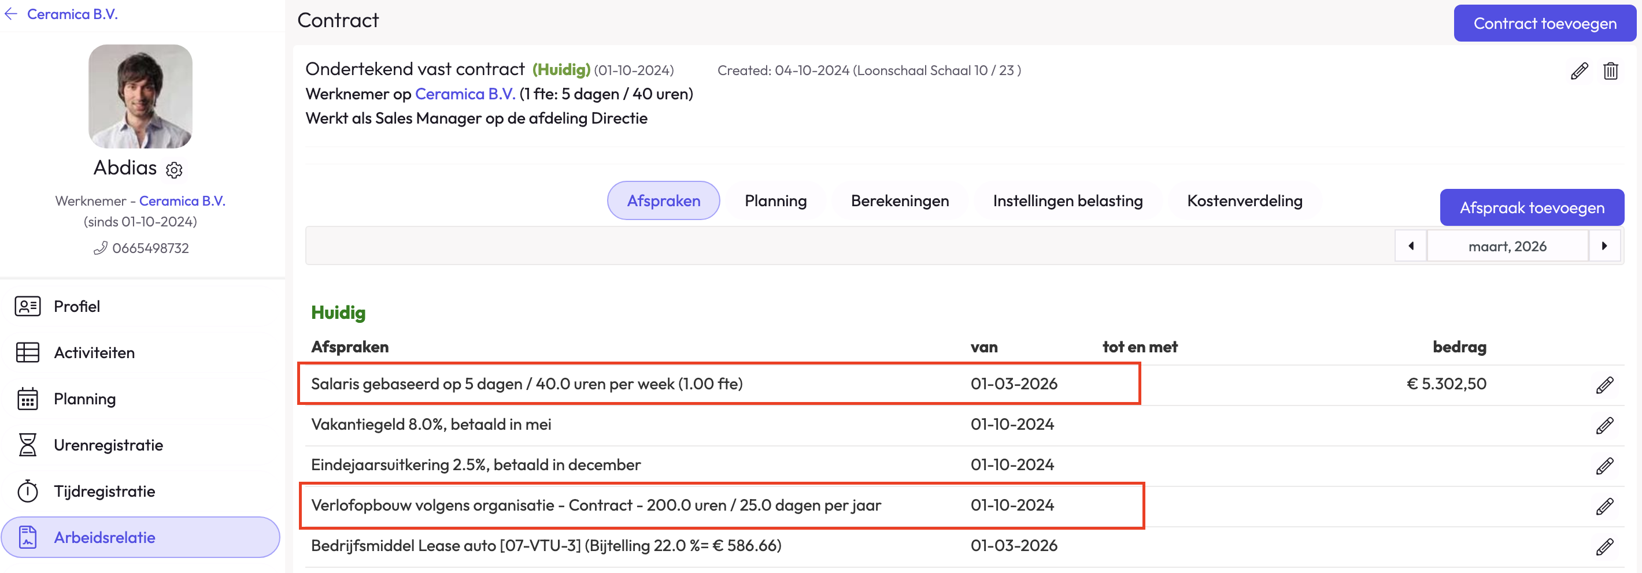The image size is (1642, 573).
Task: Click the contract edit pencil icon
Action: point(1579,70)
